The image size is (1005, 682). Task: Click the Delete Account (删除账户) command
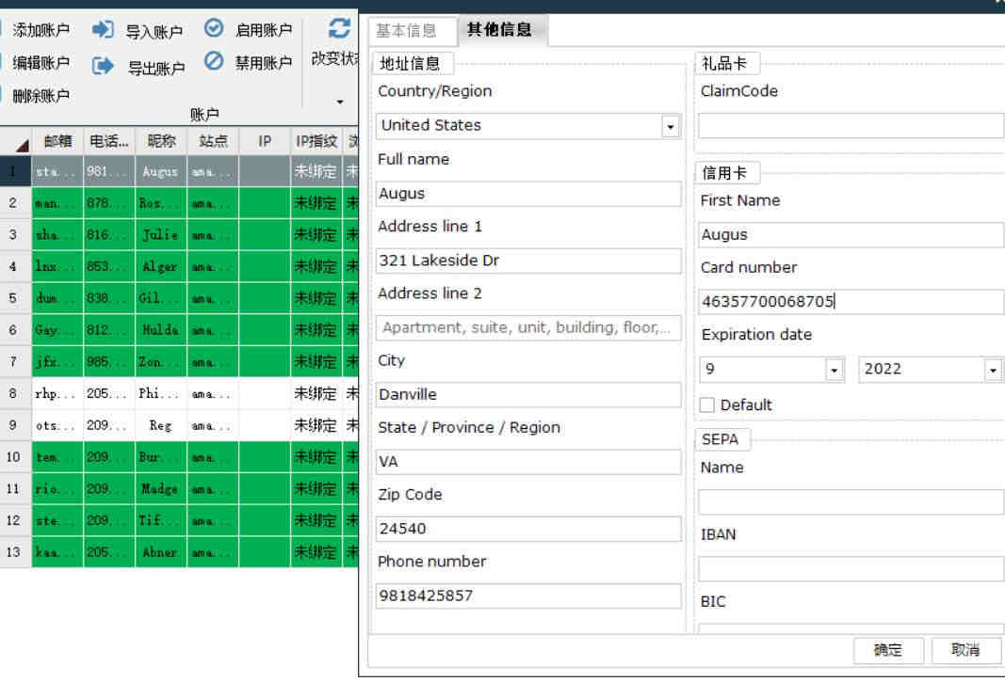(40, 96)
